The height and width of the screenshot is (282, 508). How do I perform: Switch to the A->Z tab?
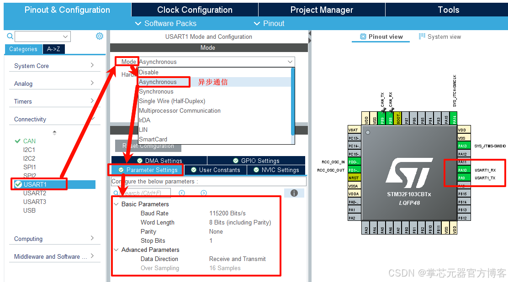[53, 49]
